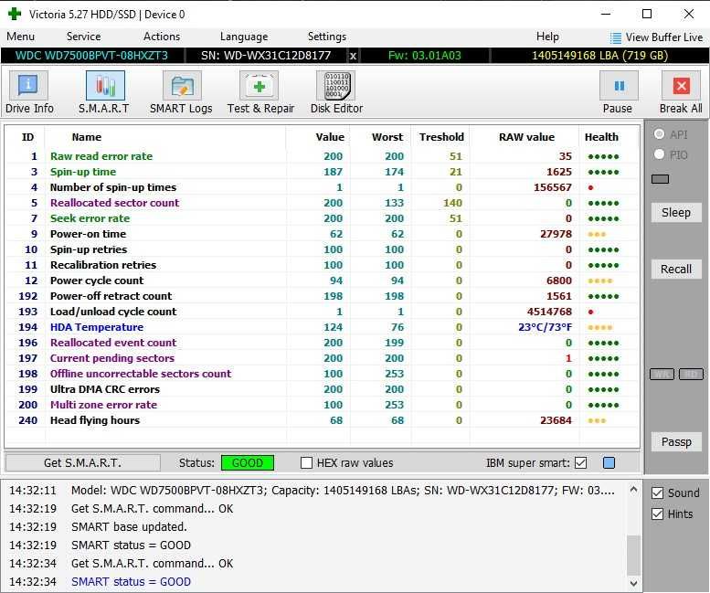Image resolution: width=710 pixels, height=593 pixels.
Task: Click the blue color square
Action: 609,462
